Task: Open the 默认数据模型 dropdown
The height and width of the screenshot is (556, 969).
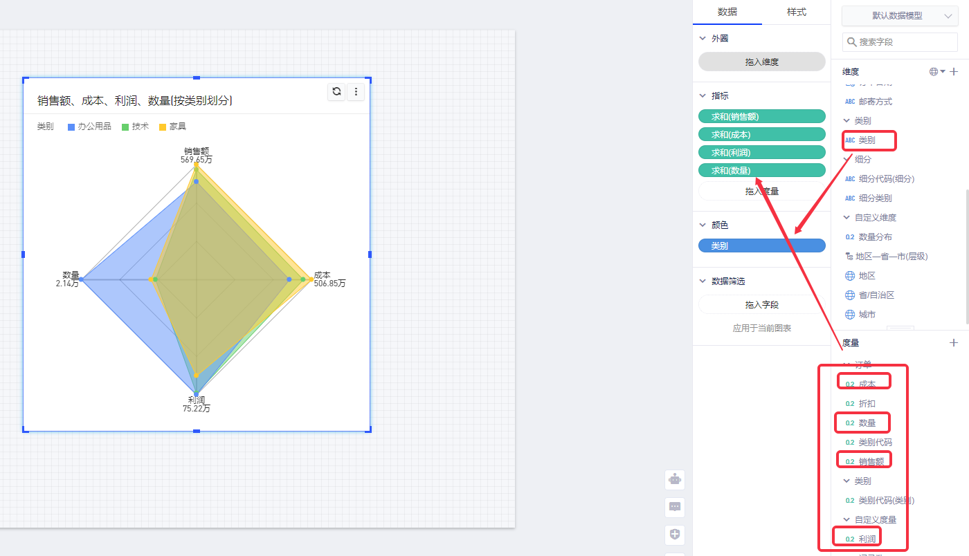Action: (x=900, y=16)
